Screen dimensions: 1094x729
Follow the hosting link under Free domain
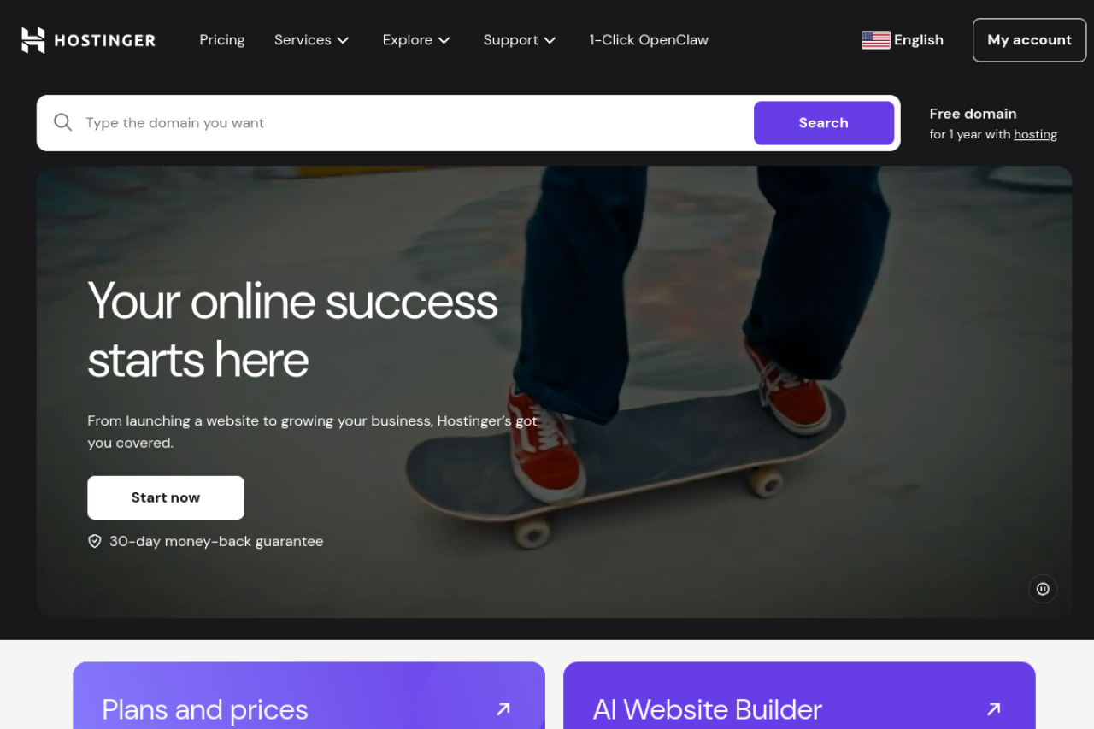[1035, 134]
